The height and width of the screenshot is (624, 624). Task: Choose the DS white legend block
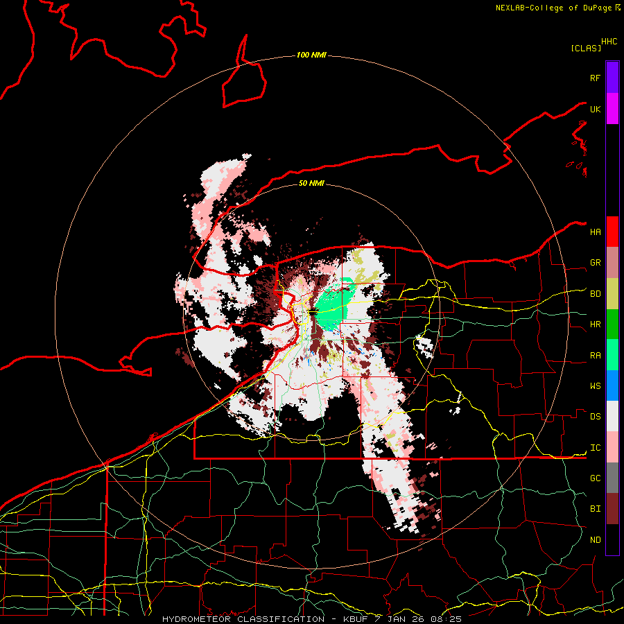click(x=612, y=416)
